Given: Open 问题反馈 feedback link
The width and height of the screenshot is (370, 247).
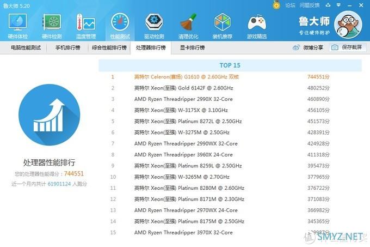Looking at the screenshot, I should [x=310, y=5].
